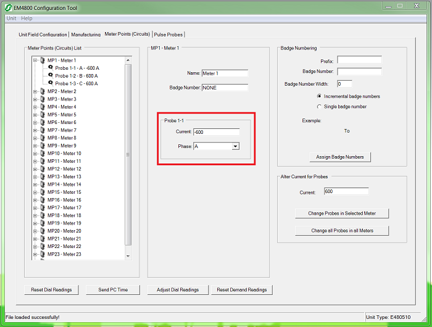Click the MP4 - Meter 4 meter icon

43,107
